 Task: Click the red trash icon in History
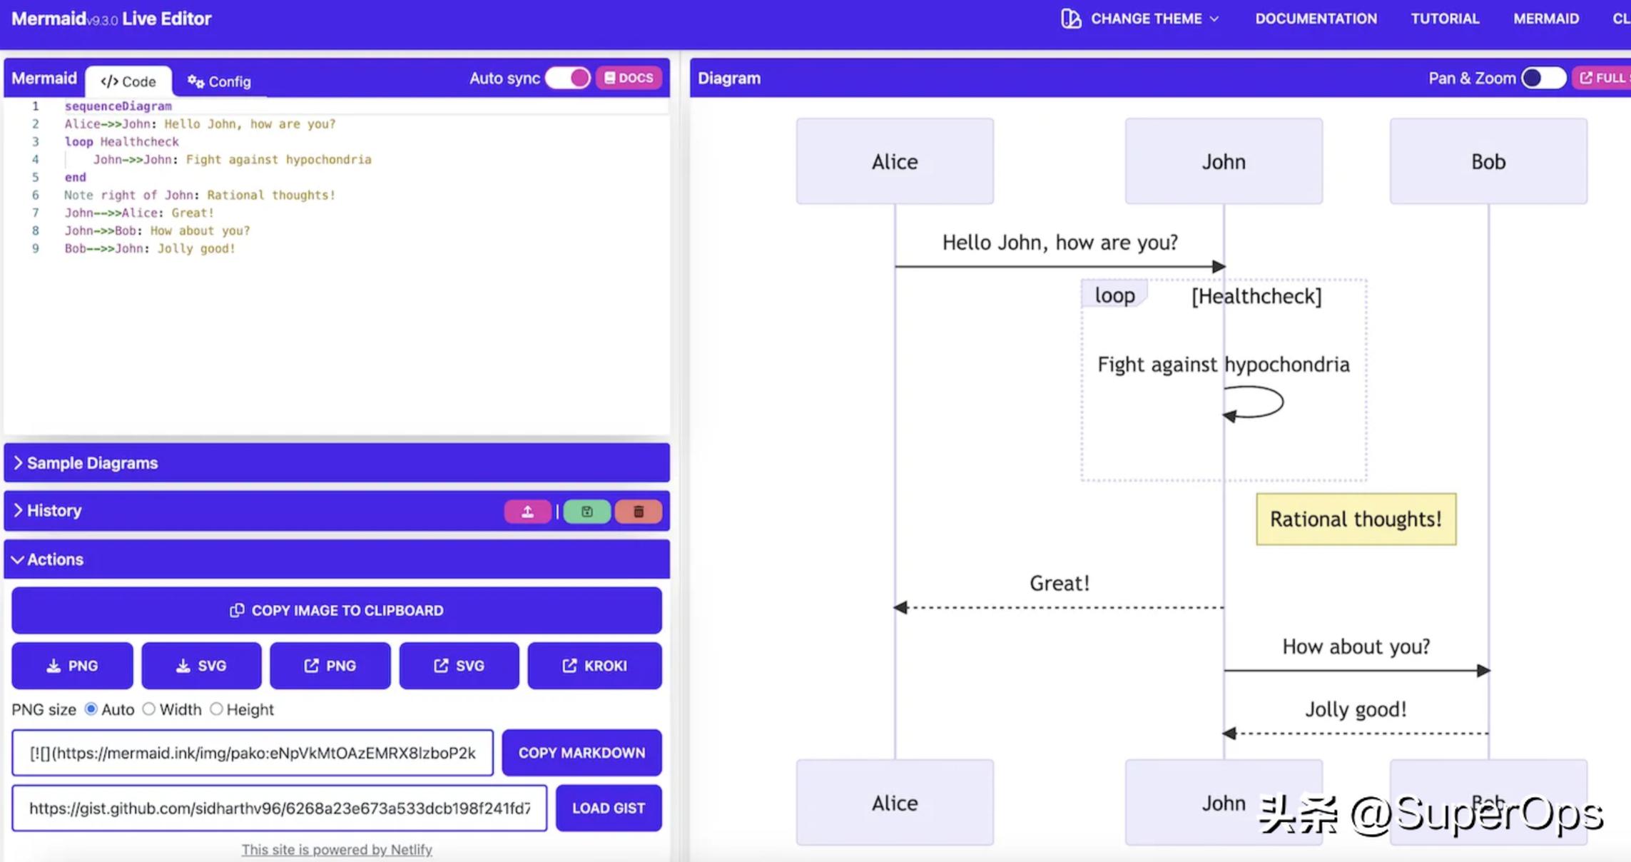pyautogui.click(x=639, y=512)
